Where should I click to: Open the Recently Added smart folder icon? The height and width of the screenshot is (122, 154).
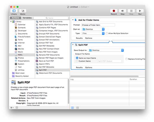13,76
